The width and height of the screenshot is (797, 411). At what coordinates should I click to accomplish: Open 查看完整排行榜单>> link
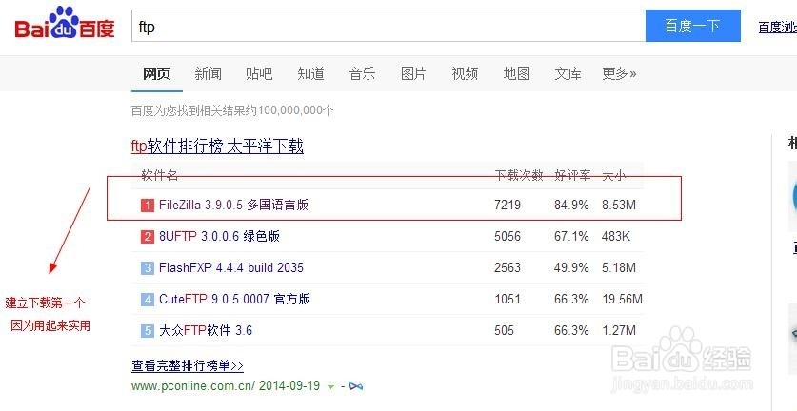(188, 365)
